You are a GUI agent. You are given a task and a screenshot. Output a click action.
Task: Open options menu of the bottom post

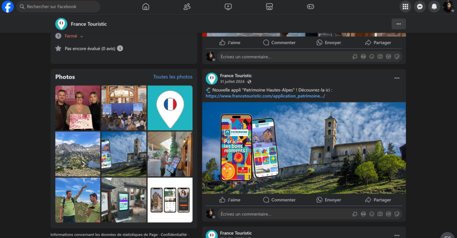[397, 235]
